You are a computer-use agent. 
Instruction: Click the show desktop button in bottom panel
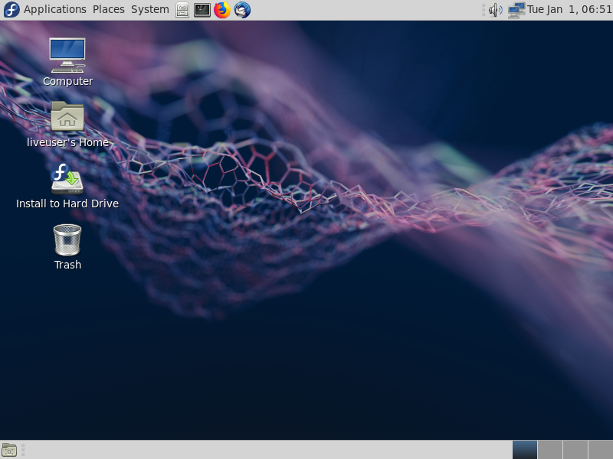[x=9, y=450]
